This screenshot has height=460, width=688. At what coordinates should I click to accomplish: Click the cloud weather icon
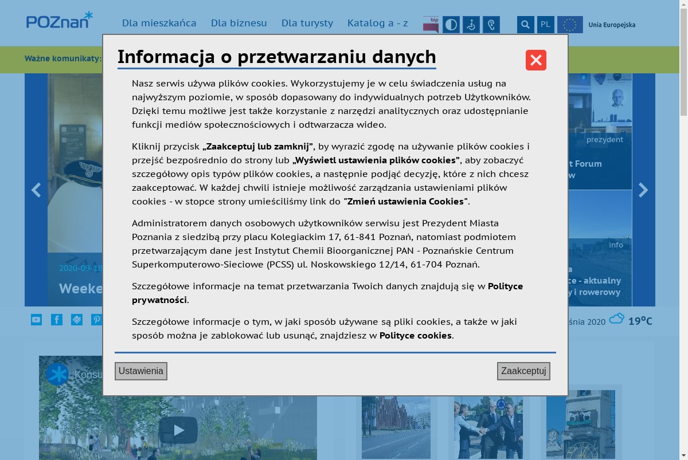click(617, 319)
